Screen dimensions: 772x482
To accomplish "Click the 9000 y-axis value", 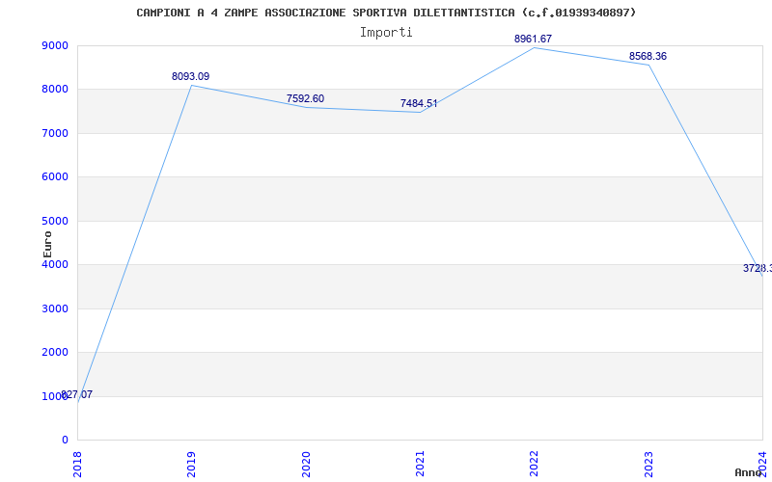I will (x=53, y=45).
